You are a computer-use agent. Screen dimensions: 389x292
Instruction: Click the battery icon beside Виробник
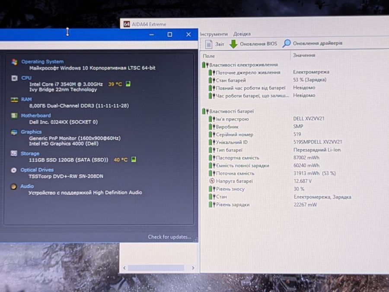[212, 127]
